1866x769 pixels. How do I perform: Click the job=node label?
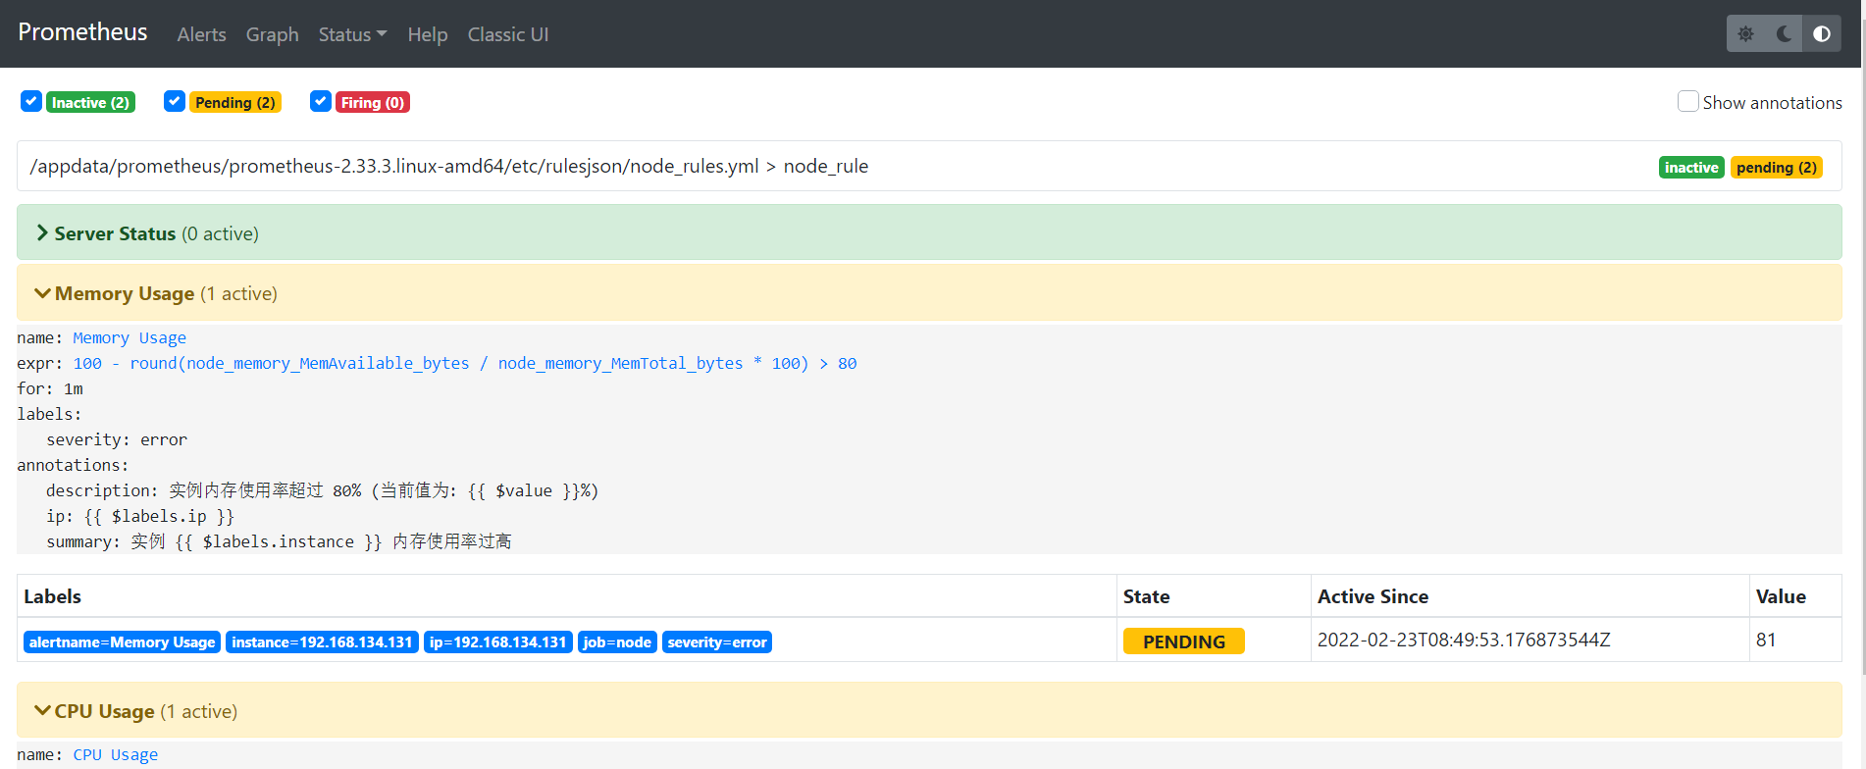pos(617,641)
